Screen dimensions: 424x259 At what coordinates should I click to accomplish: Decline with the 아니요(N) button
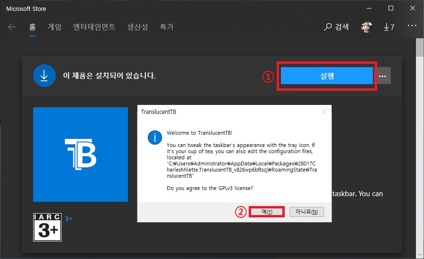click(307, 212)
